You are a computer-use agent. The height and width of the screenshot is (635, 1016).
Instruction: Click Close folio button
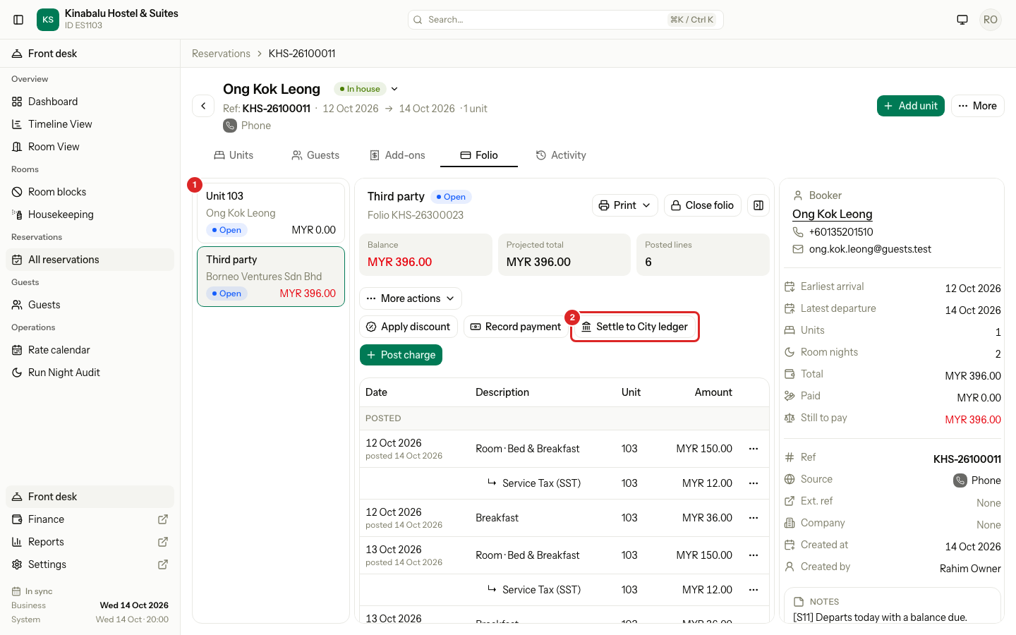pyautogui.click(x=703, y=205)
